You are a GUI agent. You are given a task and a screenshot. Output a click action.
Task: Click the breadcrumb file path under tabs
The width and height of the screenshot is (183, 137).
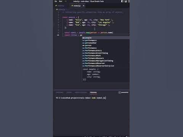coord(61,9)
